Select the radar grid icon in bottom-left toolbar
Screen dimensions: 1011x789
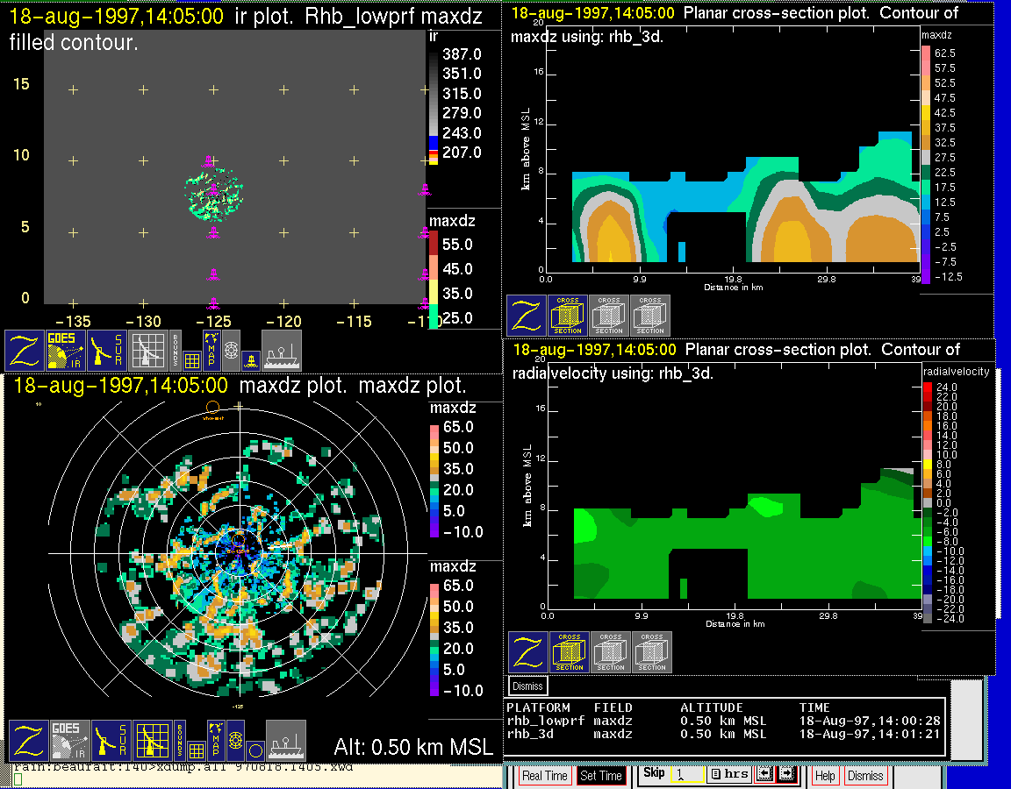click(152, 740)
